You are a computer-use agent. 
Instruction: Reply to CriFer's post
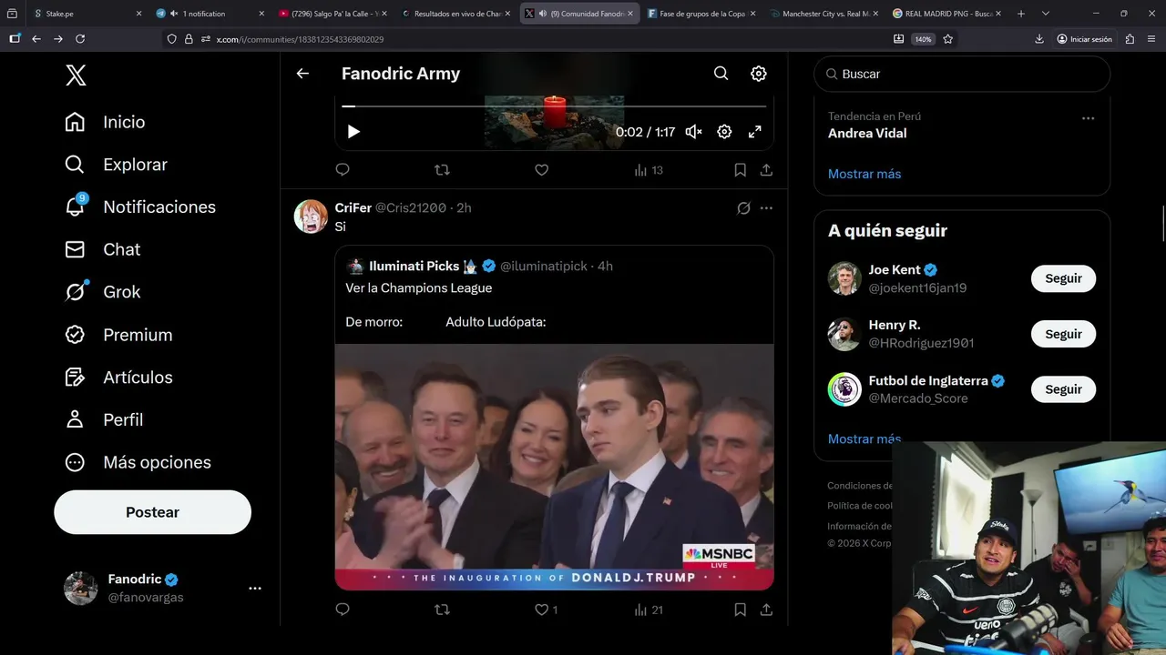pos(343,610)
